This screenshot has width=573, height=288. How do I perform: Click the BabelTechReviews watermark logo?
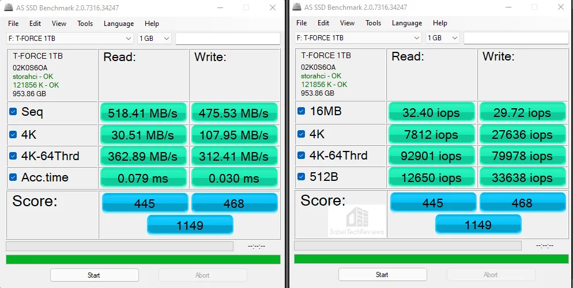[x=357, y=221]
